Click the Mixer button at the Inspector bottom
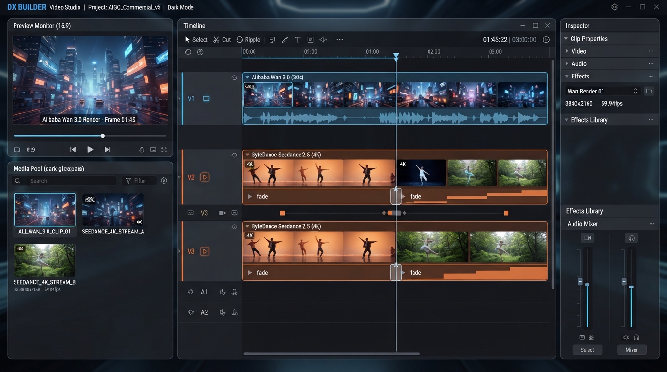The width and height of the screenshot is (667, 372). point(632,350)
